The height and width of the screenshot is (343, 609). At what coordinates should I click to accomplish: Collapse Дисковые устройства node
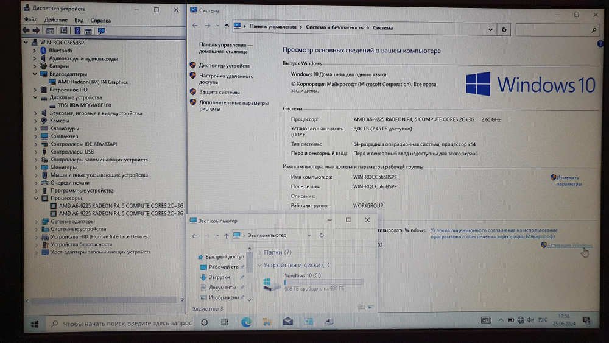coord(35,97)
